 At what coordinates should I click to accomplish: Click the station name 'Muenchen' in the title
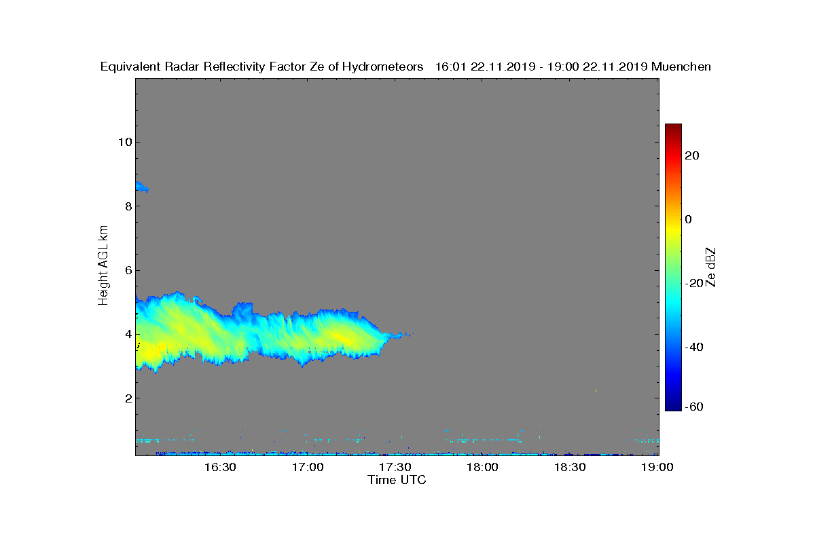(681, 67)
